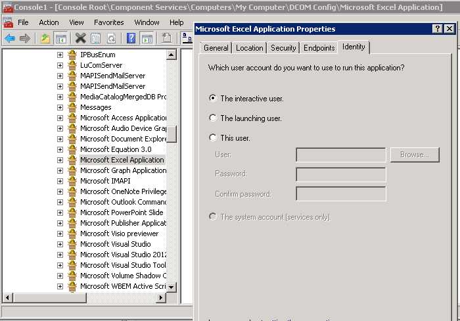460x321 pixels.
Task: Click the Up one level folder icon
Action: tap(45, 38)
